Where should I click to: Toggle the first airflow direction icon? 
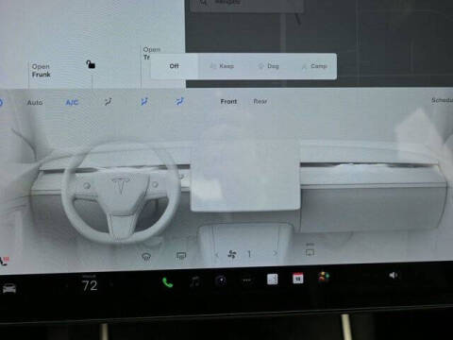(x=108, y=102)
